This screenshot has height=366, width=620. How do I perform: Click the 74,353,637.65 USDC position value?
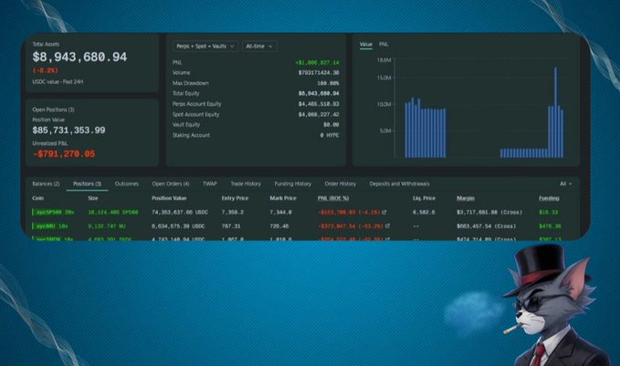point(180,213)
